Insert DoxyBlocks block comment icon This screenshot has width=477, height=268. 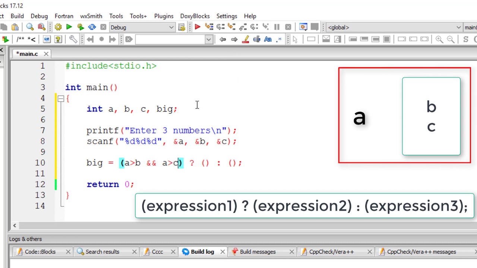click(20, 39)
